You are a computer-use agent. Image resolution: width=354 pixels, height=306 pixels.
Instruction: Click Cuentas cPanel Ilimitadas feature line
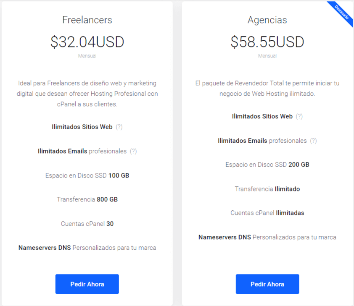267,213
